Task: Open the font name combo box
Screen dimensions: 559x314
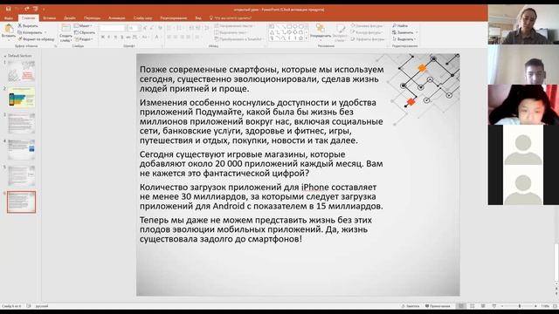Action: point(113,28)
